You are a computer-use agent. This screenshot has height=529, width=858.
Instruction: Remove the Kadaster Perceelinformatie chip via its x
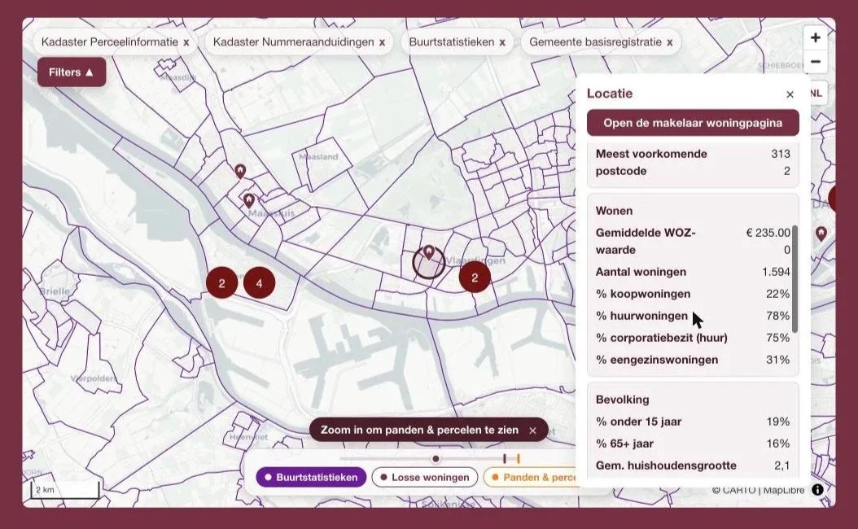point(186,42)
